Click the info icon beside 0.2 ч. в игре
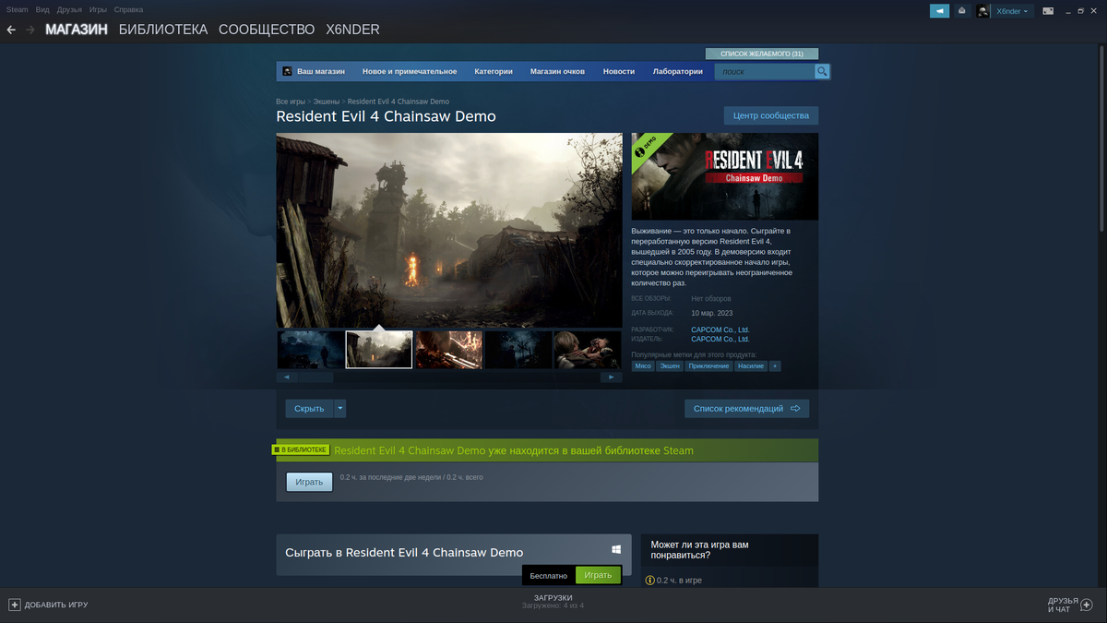 coord(650,581)
